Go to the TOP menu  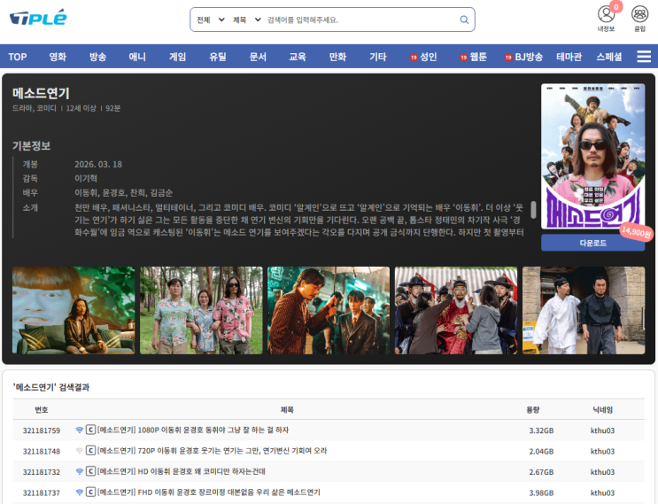pos(18,57)
